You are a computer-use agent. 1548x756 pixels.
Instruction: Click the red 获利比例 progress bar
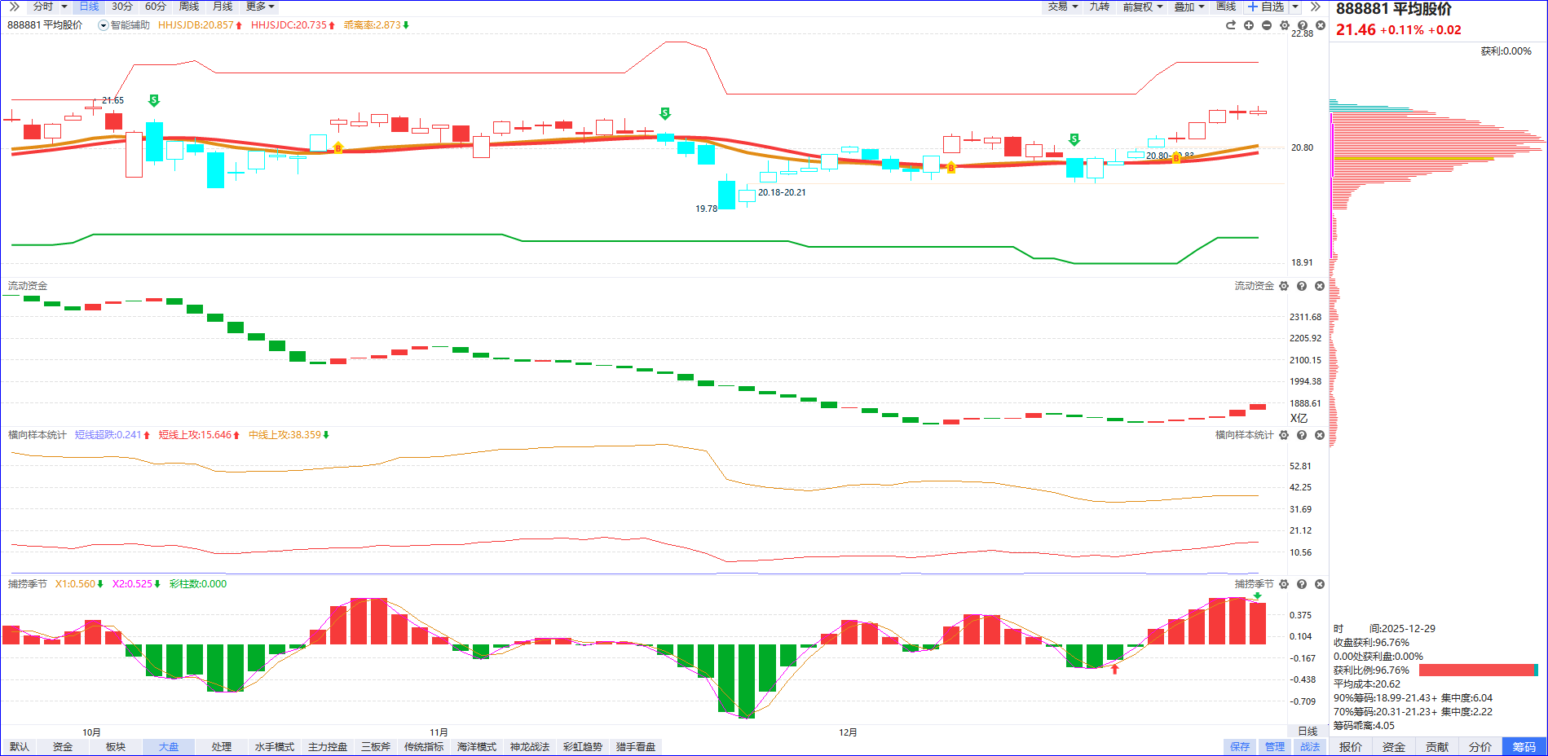pos(1475,670)
